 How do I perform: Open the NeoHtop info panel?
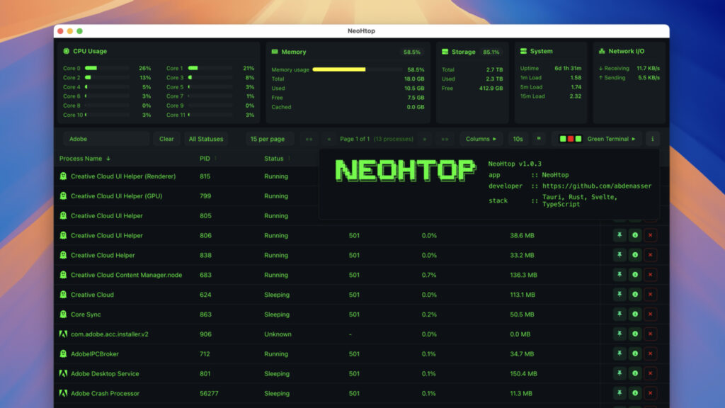point(652,139)
